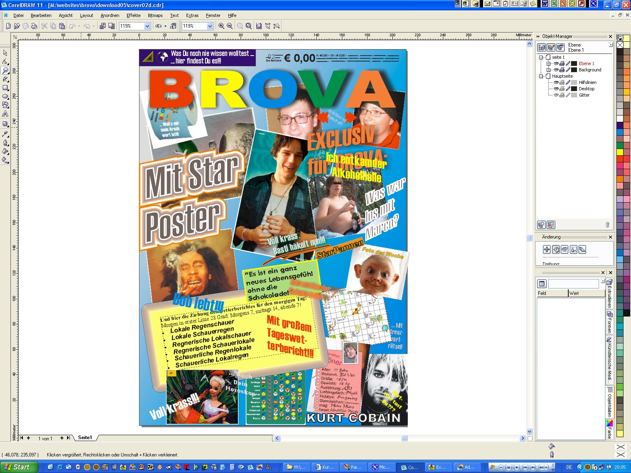Switch to the Seite1 page tab
The height and width of the screenshot is (473, 631).
85,438
